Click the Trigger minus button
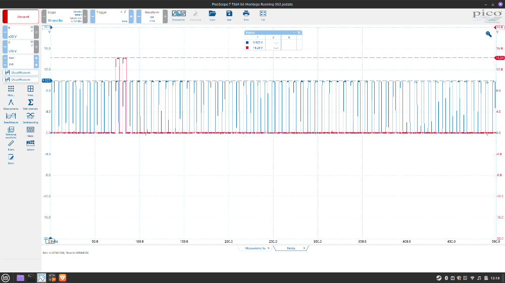The image size is (505, 283). coord(93,17)
